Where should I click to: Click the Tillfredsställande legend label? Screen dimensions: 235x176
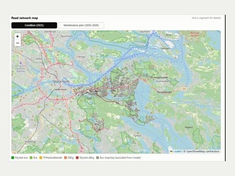pyautogui.click(x=53, y=158)
